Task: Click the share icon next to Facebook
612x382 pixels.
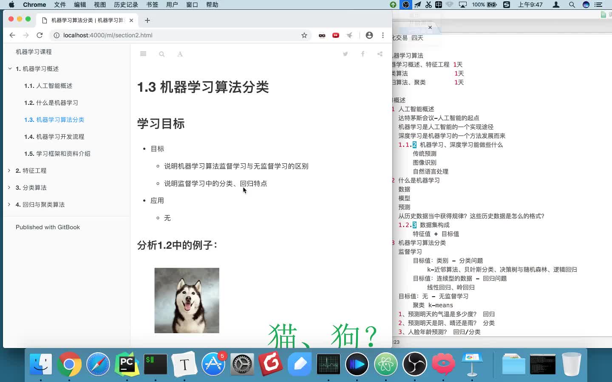Action: click(x=379, y=54)
